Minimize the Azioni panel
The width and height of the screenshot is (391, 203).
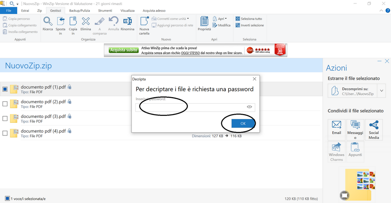(x=379, y=61)
